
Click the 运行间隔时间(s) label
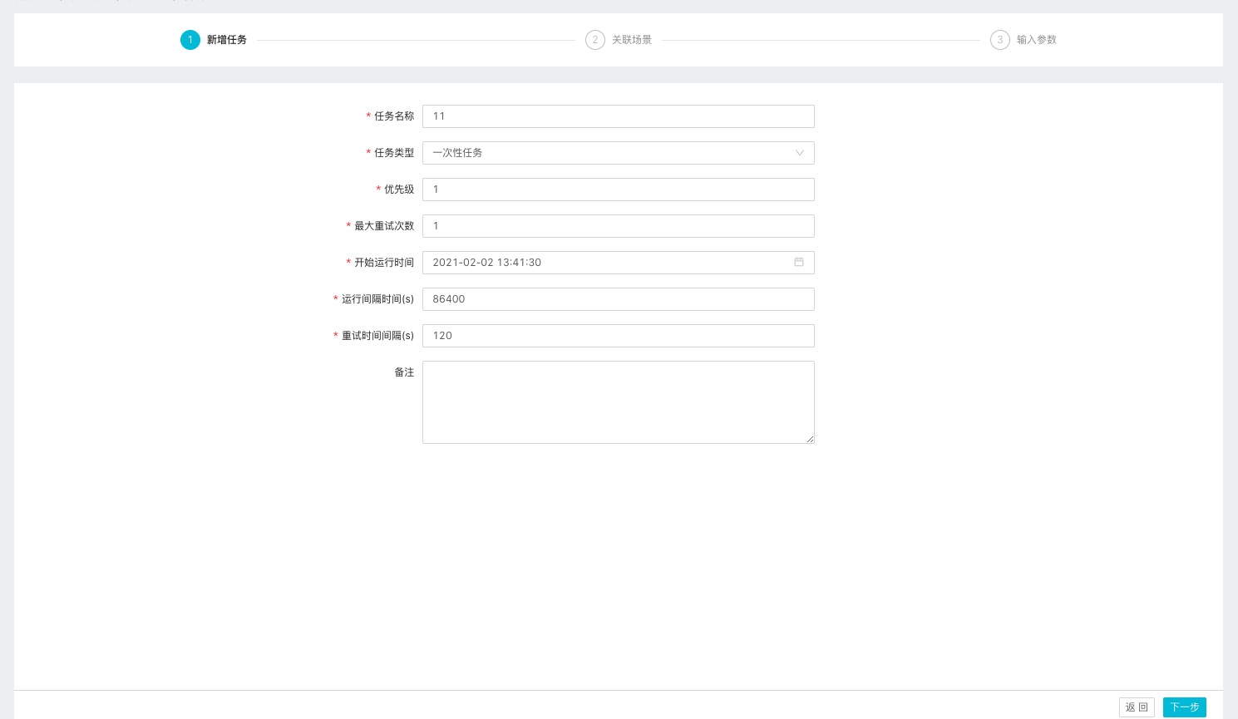(x=377, y=299)
